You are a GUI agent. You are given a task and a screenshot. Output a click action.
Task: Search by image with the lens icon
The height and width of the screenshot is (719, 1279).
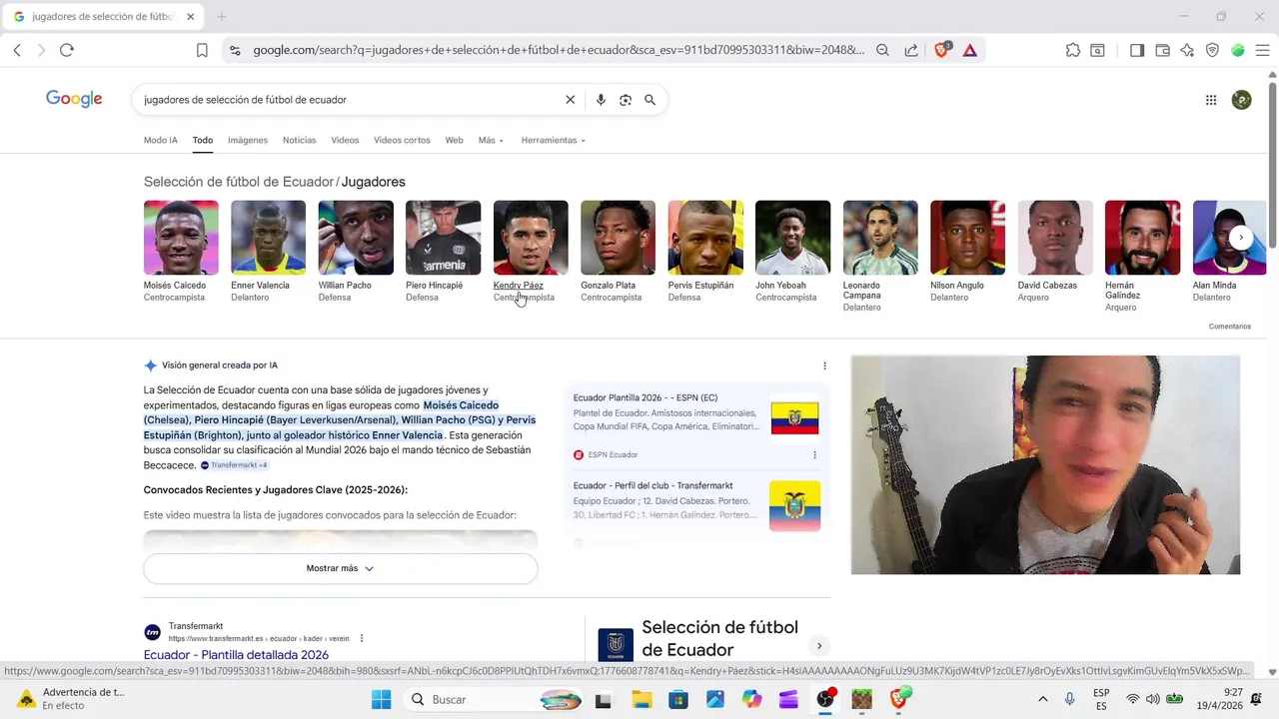coord(626,100)
